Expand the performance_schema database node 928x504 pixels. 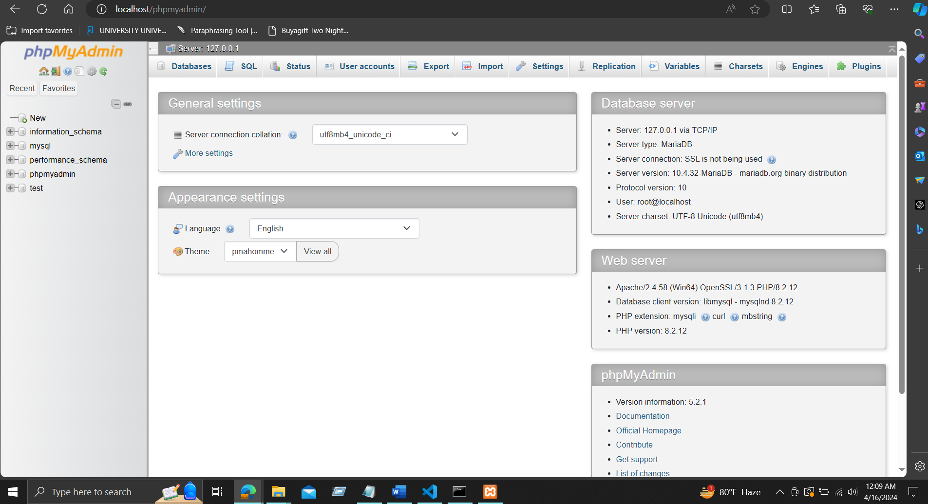click(10, 160)
